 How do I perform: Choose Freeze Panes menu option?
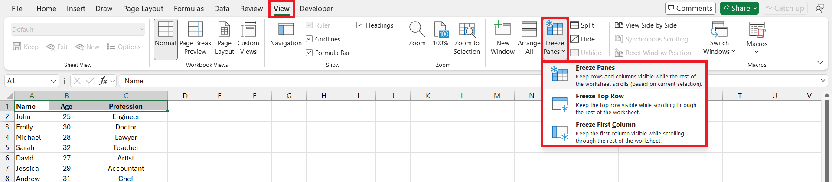pyautogui.click(x=624, y=75)
